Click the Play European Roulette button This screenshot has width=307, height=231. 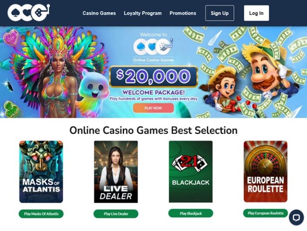pyautogui.click(x=266, y=213)
